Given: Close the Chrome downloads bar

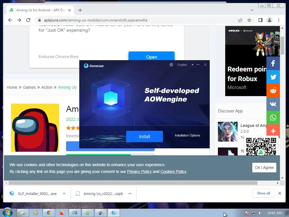Looking at the screenshot, I should pyautogui.click(x=280, y=193).
